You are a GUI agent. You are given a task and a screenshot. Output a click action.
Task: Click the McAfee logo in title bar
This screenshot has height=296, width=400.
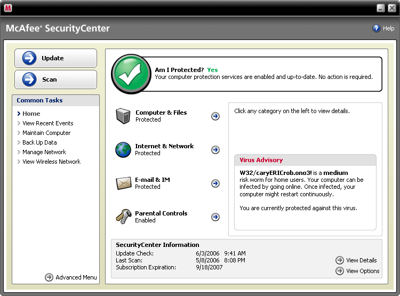point(9,8)
